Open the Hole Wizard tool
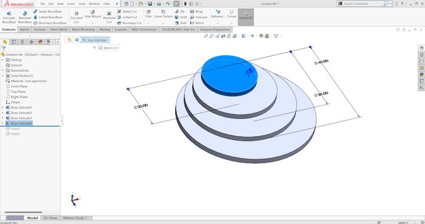The height and width of the screenshot is (224, 425). [x=93, y=14]
